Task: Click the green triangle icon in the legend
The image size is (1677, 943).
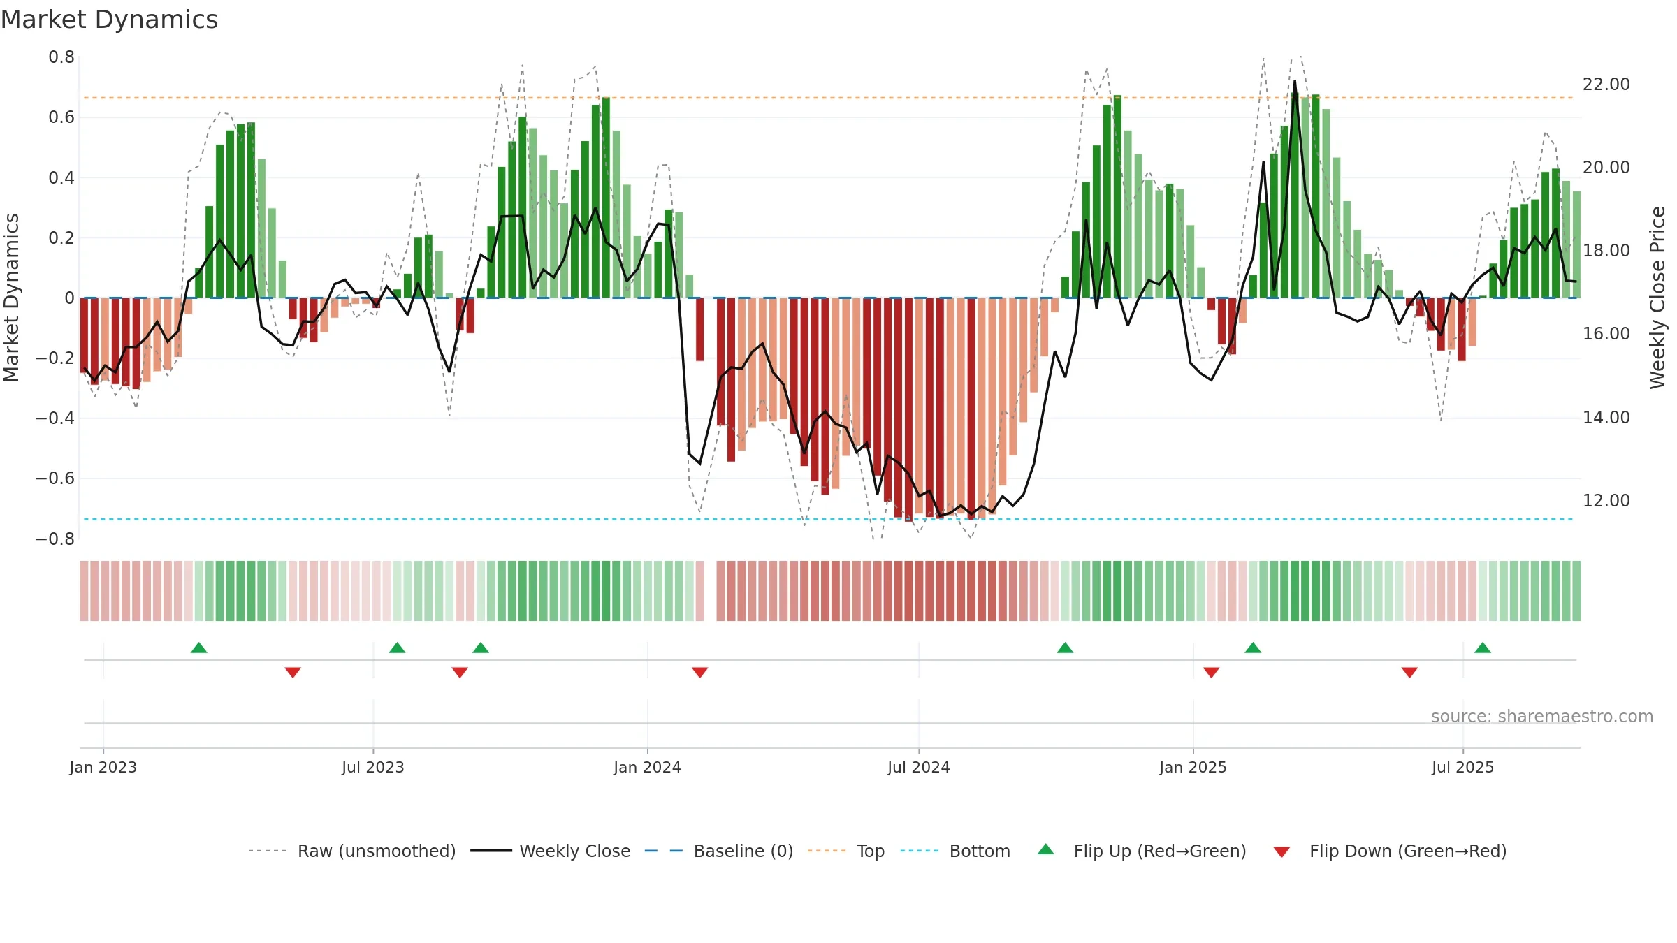Action: coord(1046,849)
